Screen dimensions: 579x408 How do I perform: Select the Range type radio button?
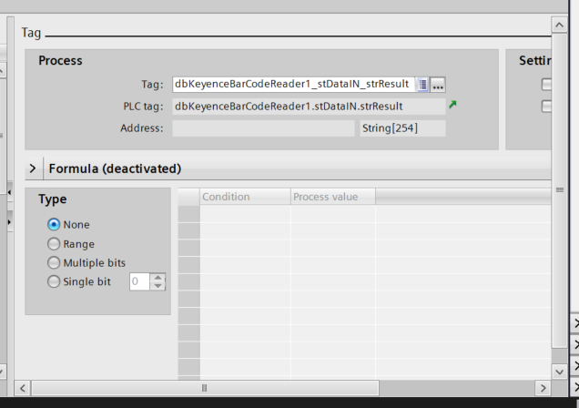click(x=54, y=244)
